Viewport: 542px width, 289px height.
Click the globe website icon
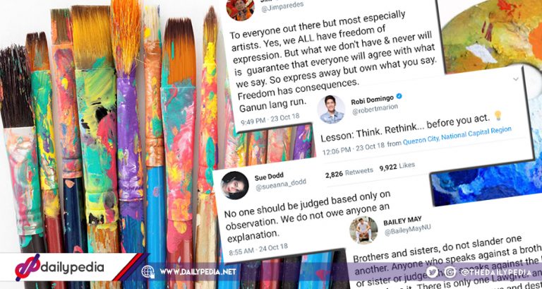(x=148, y=272)
